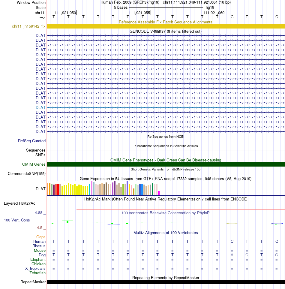Select the light-blue highlighted DLAT transcript label
The image size is (285, 289).
pos(40,107)
